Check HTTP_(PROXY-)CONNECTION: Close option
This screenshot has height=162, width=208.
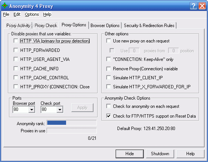coord(16,86)
